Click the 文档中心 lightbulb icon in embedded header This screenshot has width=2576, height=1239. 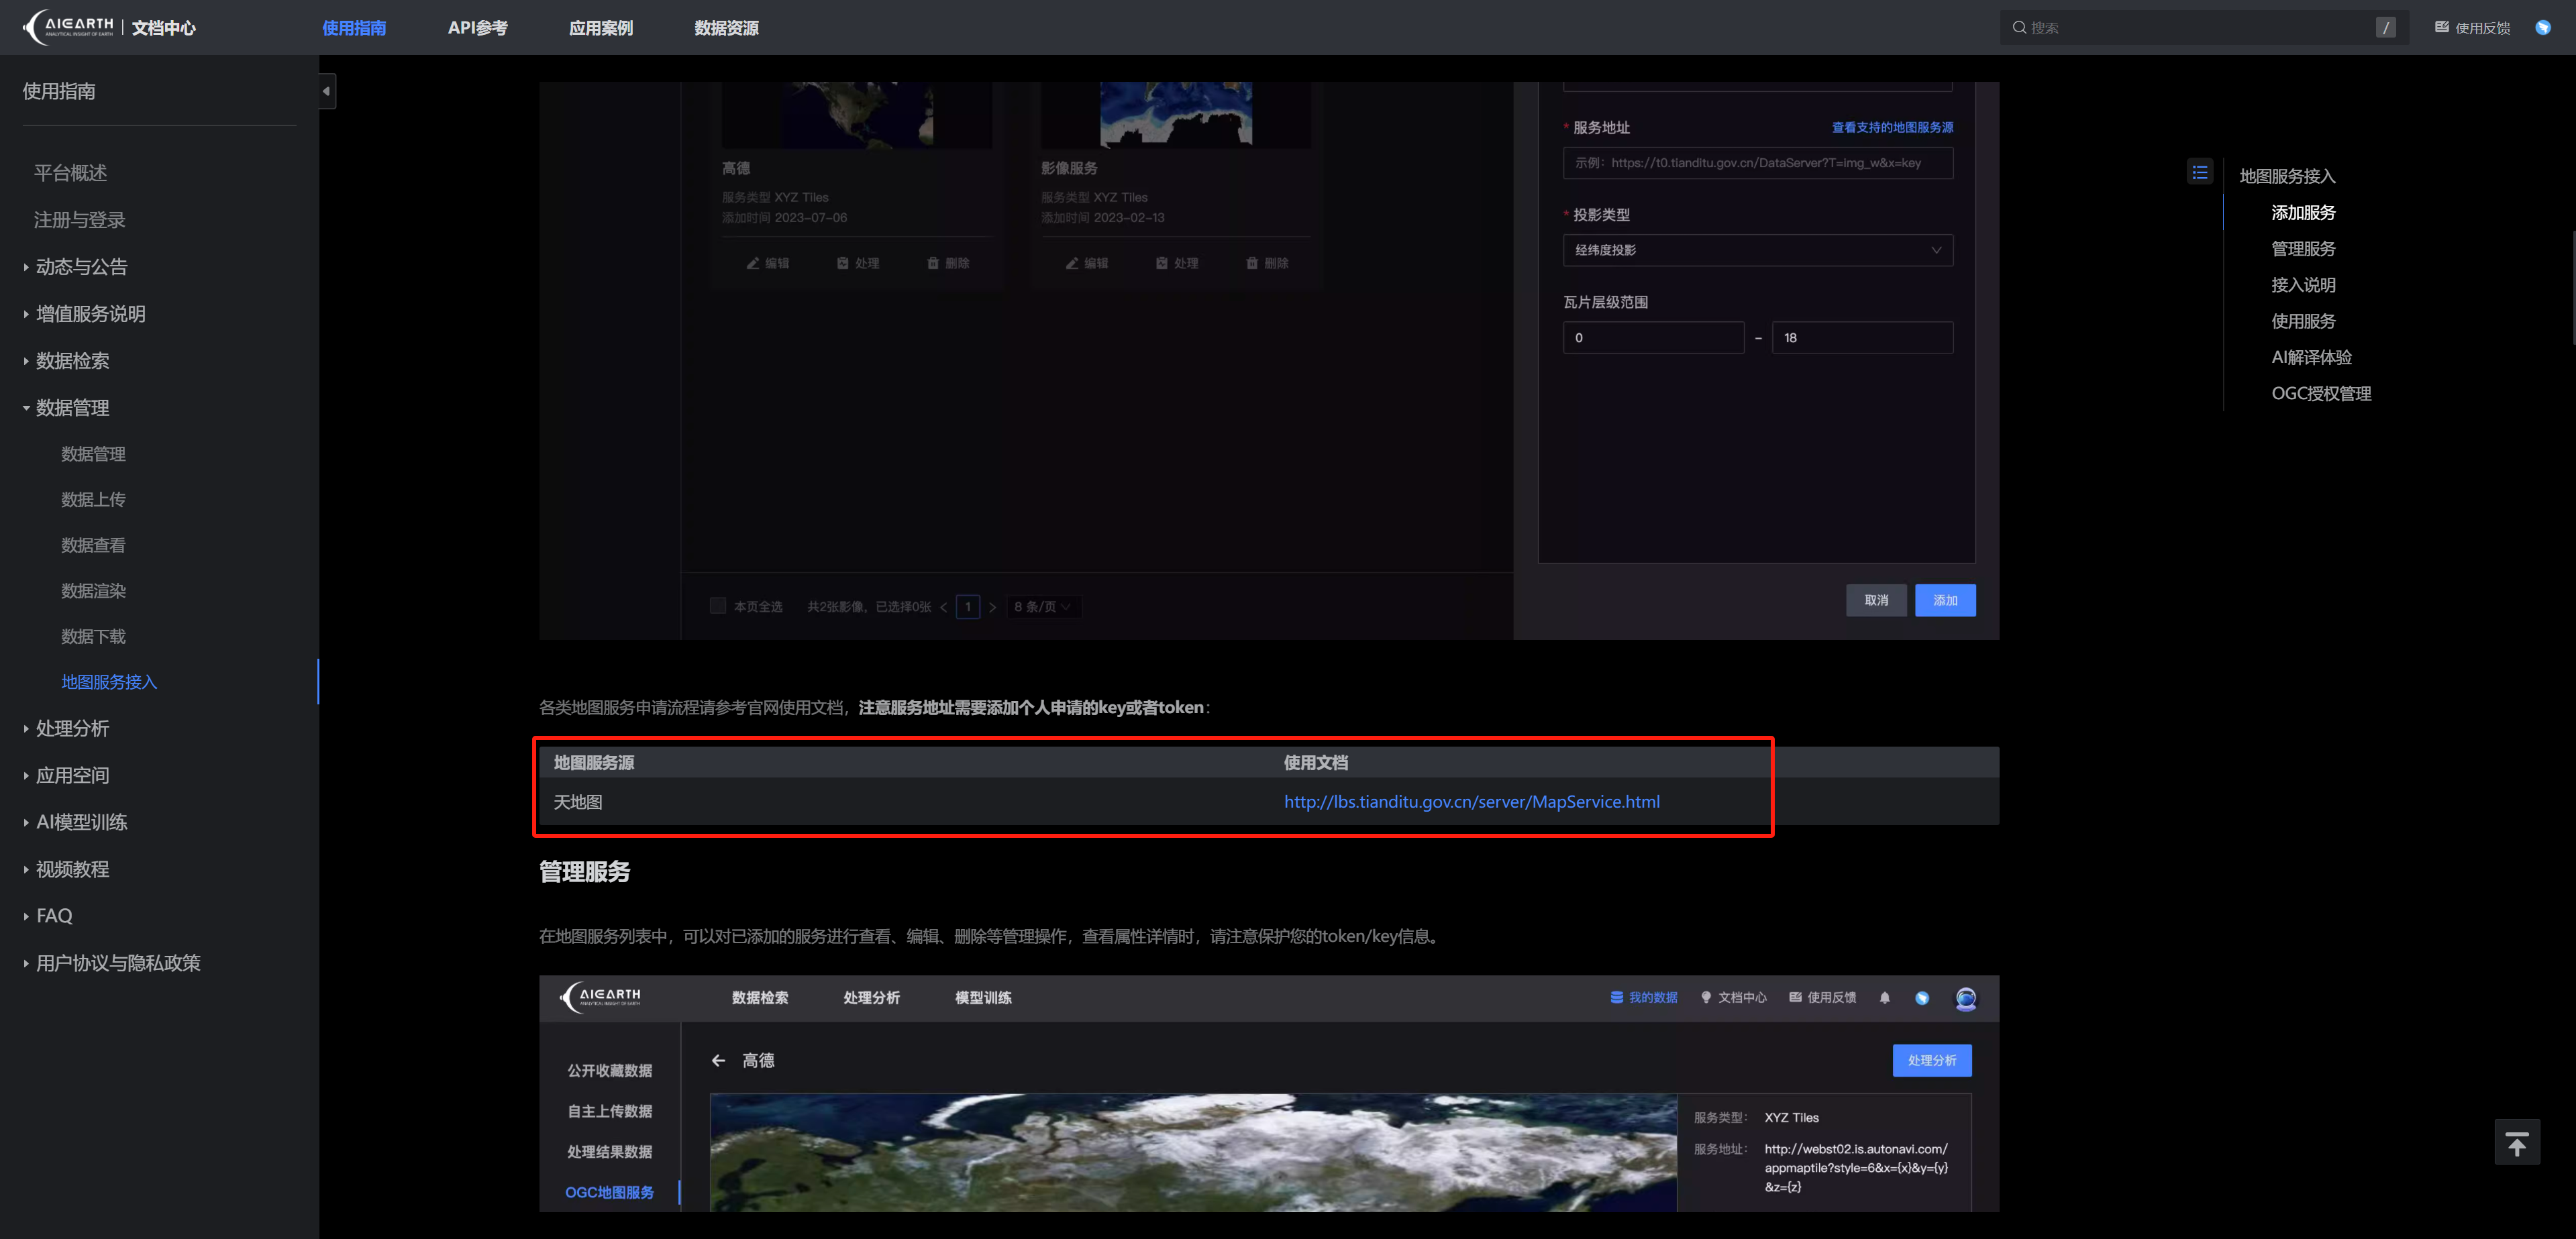pyautogui.click(x=1705, y=997)
